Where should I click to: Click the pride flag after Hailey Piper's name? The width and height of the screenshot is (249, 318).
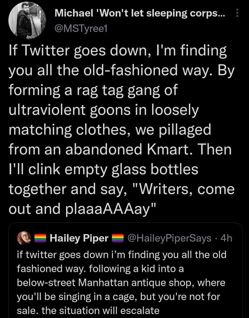pos(118,238)
